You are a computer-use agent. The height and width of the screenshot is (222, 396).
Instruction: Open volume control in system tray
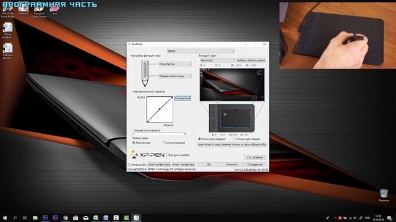tap(355, 218)
